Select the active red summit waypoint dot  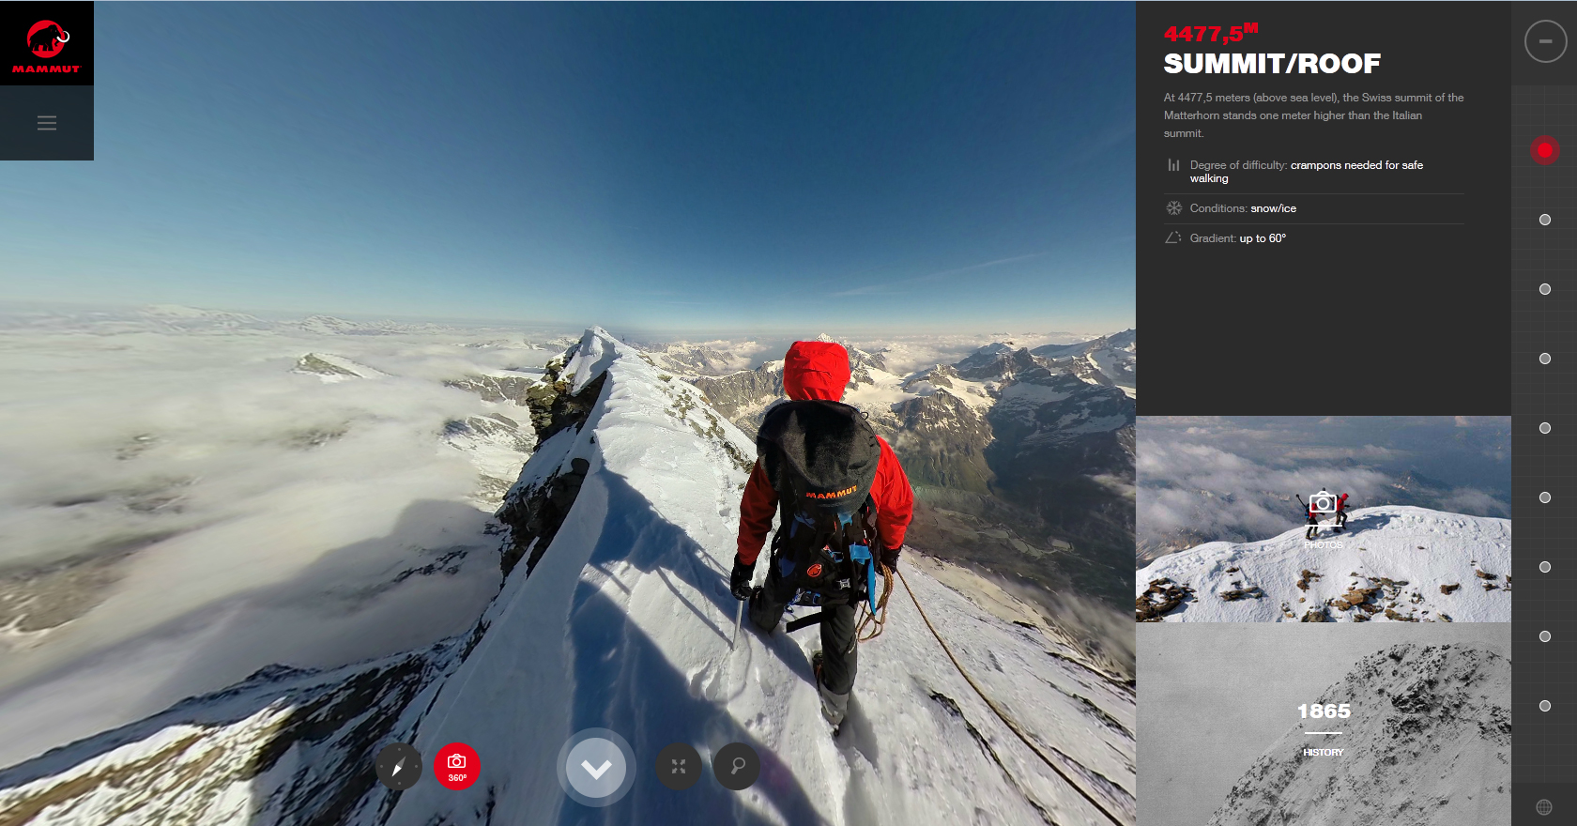(x=1545, y=150)
